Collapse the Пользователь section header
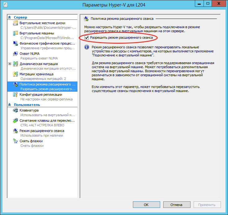The image size is (228, 215). point(10,105)
